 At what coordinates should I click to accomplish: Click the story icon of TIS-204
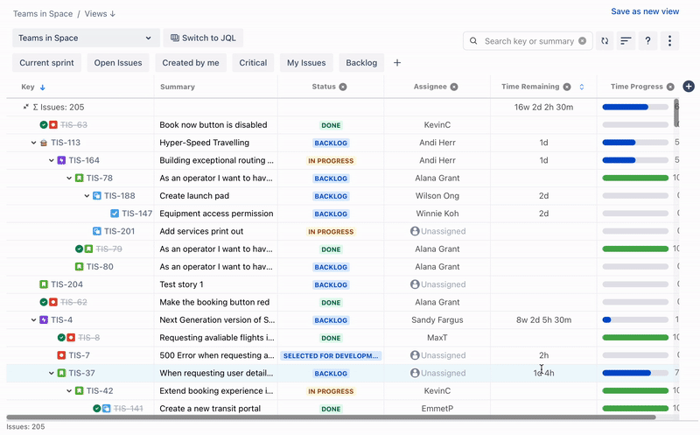(x=43, y=284)
